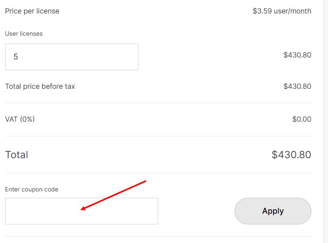
Task: Click the amount beside the licenses field
Action: [297, 55]
